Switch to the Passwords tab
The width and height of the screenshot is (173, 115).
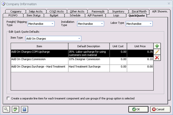98,11
